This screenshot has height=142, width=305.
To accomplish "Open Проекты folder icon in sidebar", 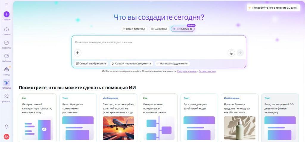I will pos(7,43).
